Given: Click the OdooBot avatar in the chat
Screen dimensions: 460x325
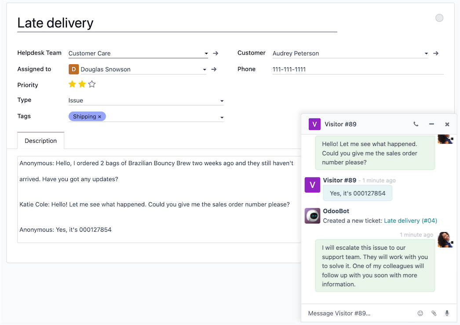Looking at the screenshot, I should 312,216.
